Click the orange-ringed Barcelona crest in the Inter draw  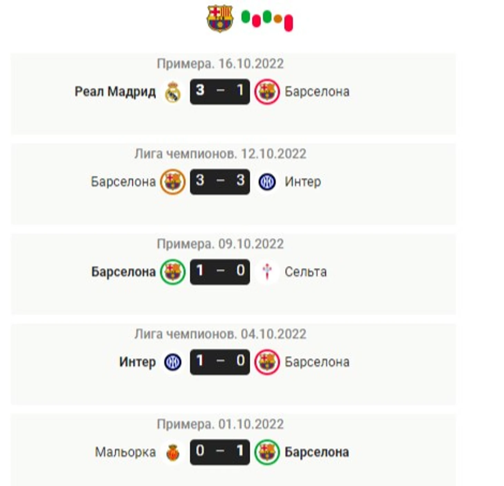tap(173, 182)
